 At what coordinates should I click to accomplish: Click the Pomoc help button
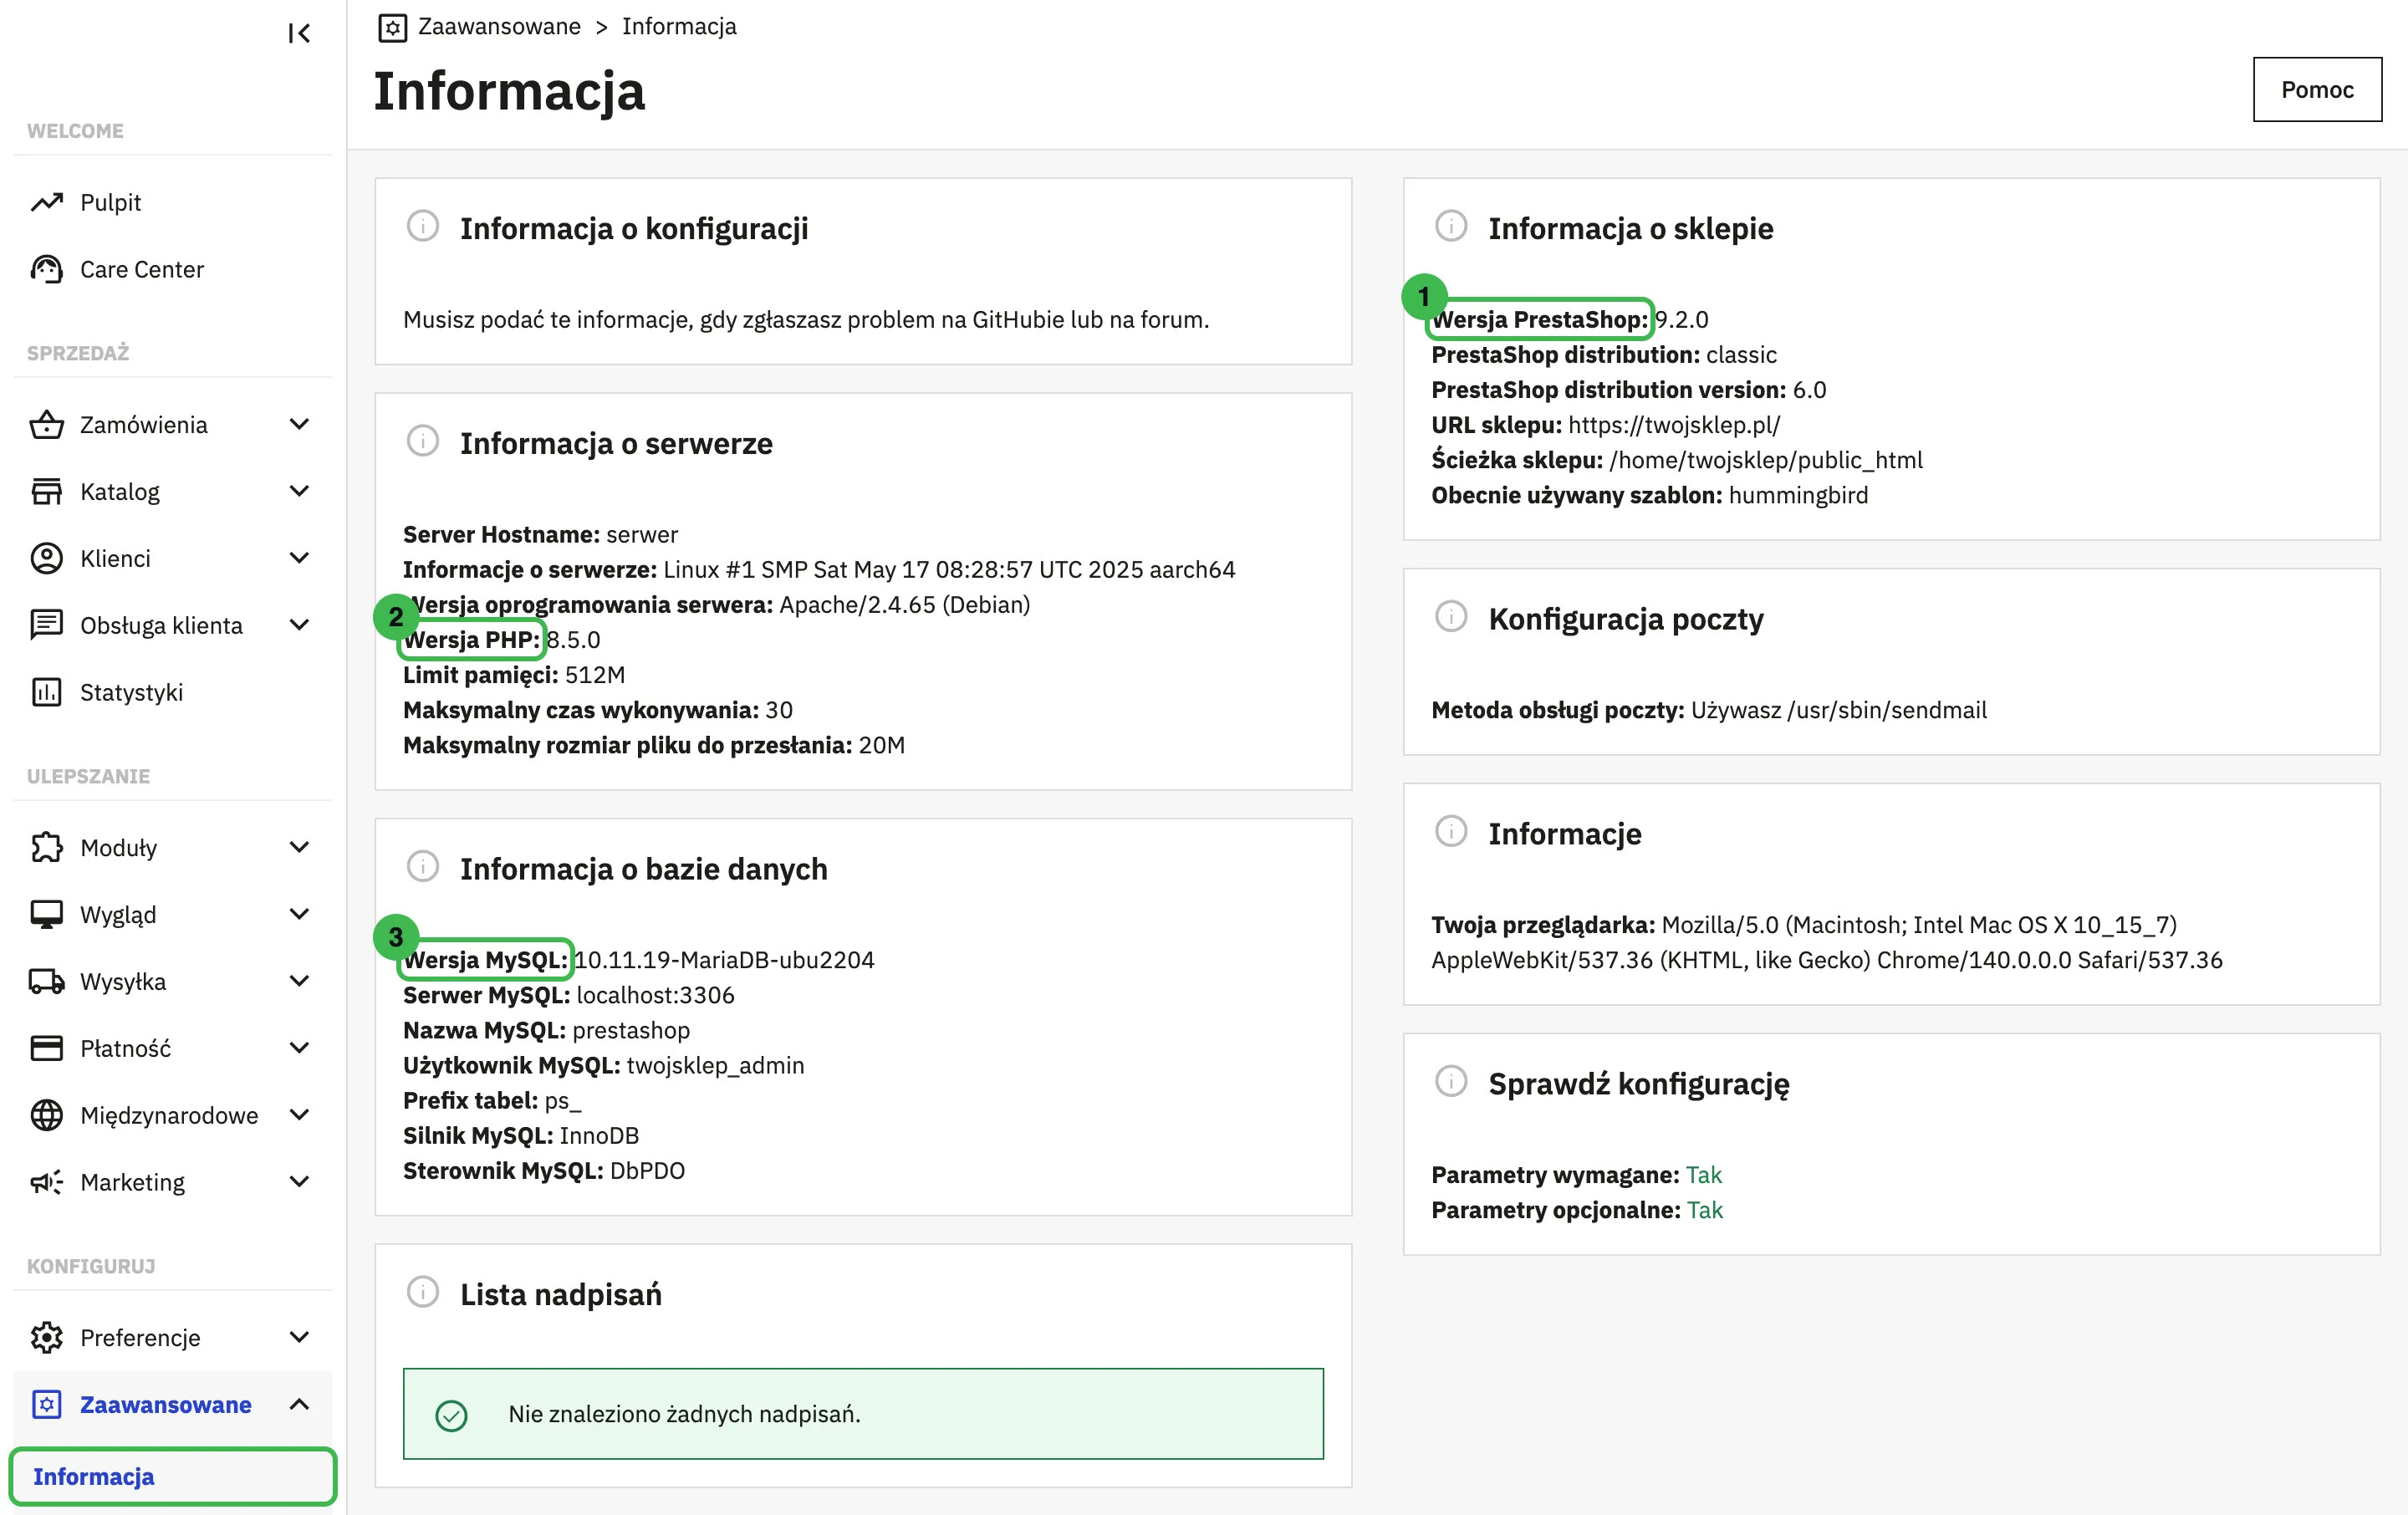(2317, 90)
